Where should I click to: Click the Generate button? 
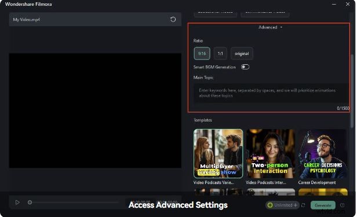click(x=323, y=205)
